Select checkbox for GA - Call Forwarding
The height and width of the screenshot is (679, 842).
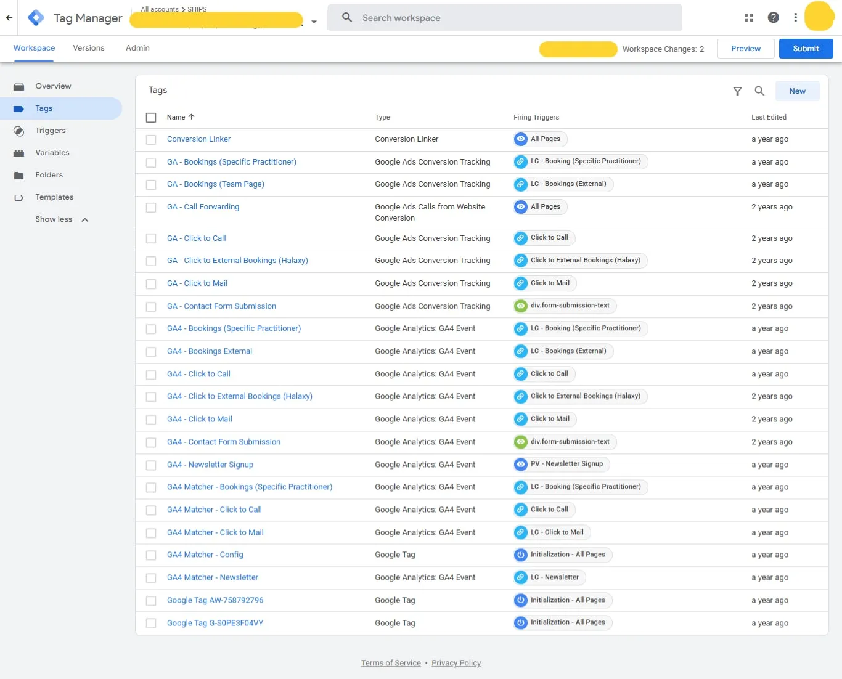tap(151, 208)
